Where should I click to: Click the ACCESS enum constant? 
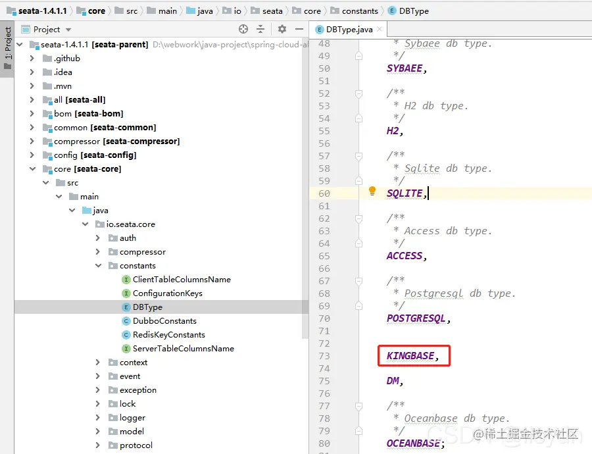(405, 256)
